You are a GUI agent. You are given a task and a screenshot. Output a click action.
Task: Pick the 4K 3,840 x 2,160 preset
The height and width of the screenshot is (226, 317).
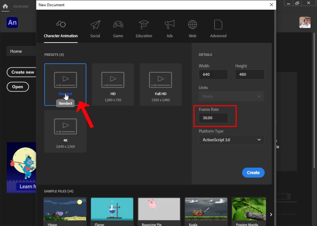[65, 131]
